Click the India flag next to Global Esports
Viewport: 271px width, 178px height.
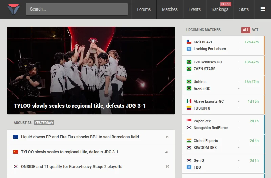point(189,141)
